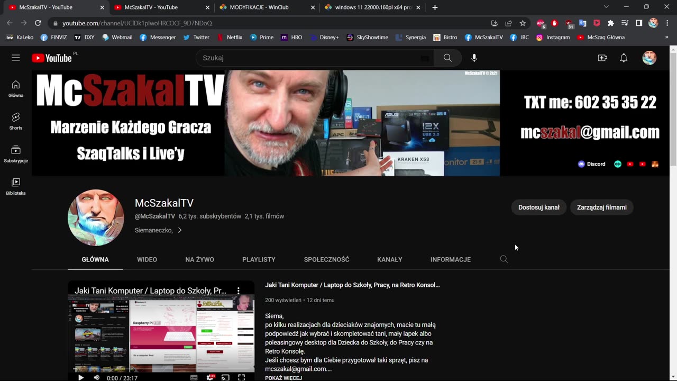Image resolution: width=677 pixels, height=381 pixels.
Task: Open the YouTube hamburger guide menu
Action: coord(16,58)
